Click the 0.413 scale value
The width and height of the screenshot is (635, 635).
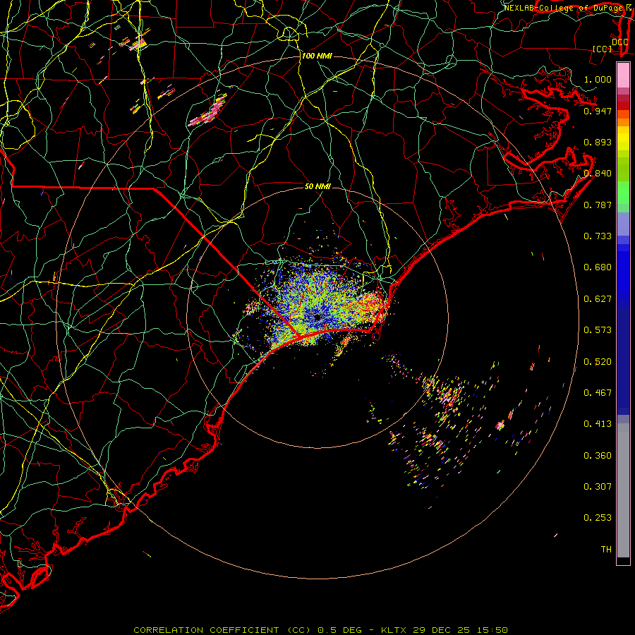coord(598,424)
